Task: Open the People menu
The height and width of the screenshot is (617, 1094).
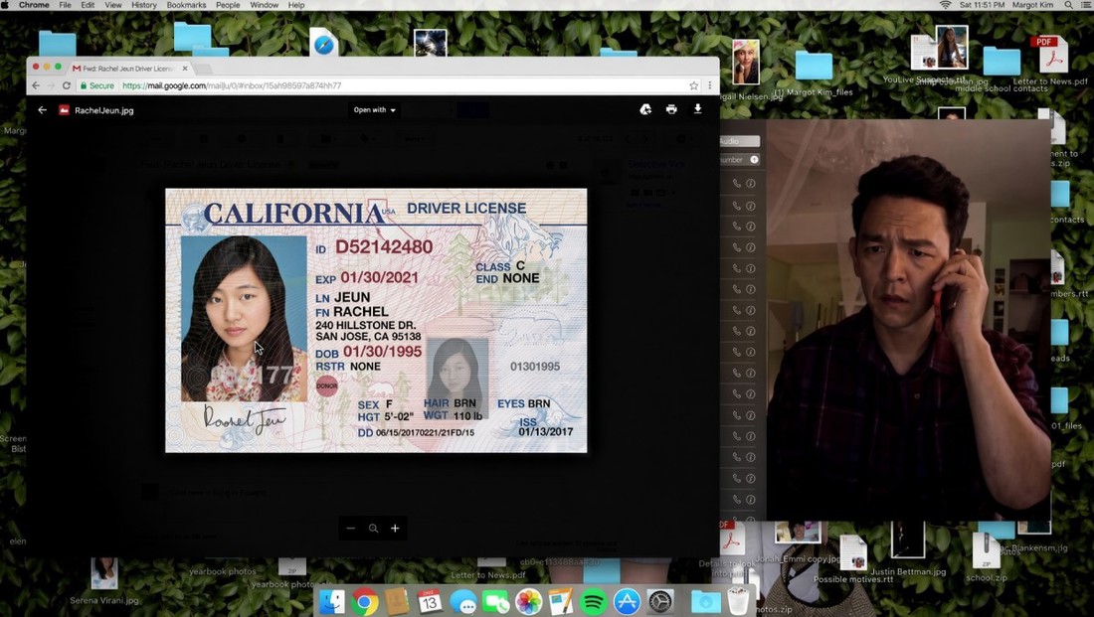Action: click(228, 5)
